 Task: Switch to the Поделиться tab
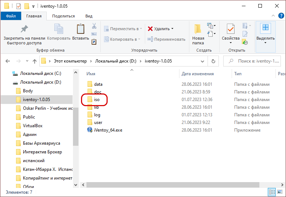[63, 16]
